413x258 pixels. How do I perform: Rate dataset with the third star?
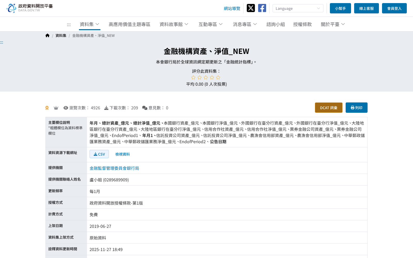(x=206, y=77)
